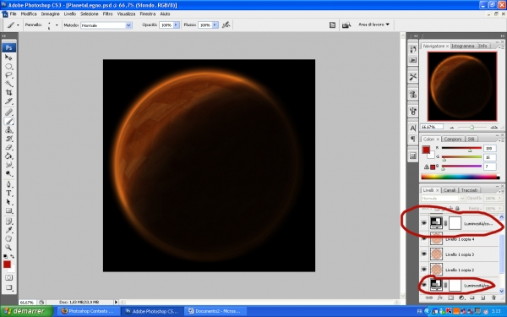
Task: Select the Eraser tool
Action: (x=8, y=147)
